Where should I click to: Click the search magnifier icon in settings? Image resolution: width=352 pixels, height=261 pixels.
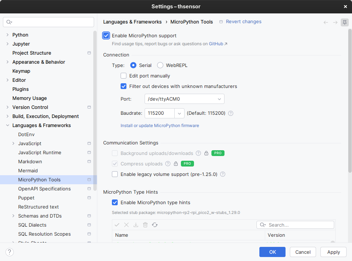click(x=9, y=22)
